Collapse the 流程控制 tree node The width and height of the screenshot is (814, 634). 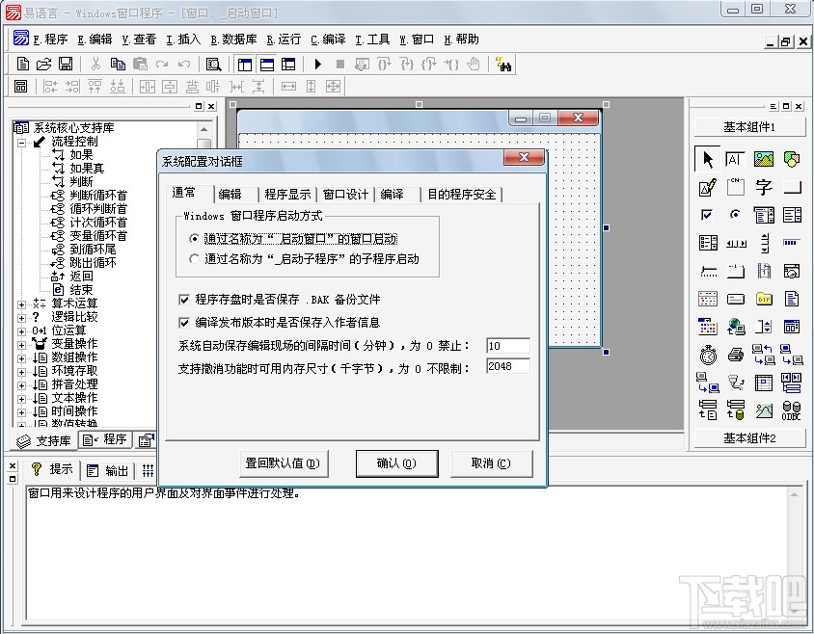coord(21,143)
